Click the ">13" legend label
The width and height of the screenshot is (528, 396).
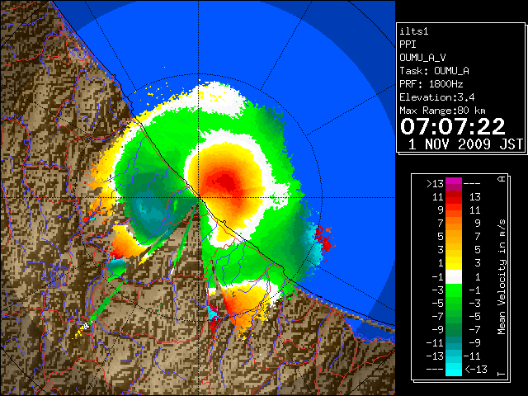tap(435, 184)
